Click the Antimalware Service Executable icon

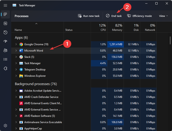click(x=21, y=122)
